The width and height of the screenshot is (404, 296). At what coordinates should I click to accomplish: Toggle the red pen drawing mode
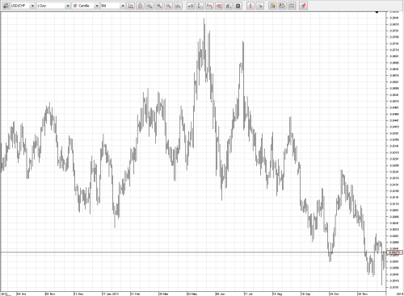250,6
